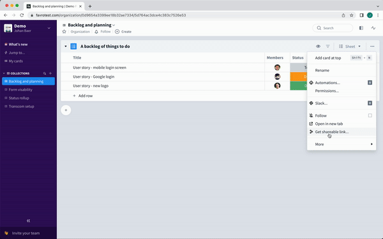Open What's new in sidebar
Image resolution: width=383 pixels, height=239 pixels.
18,45
